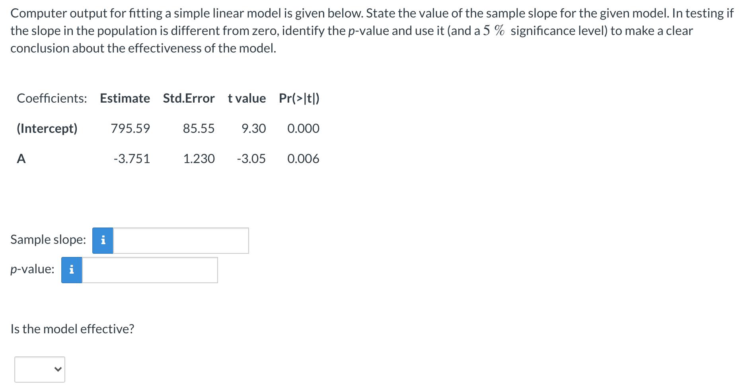Click the intercept estimate 795.59 value
This screenshot has width=748, height=387.
[x=130, y=128]
